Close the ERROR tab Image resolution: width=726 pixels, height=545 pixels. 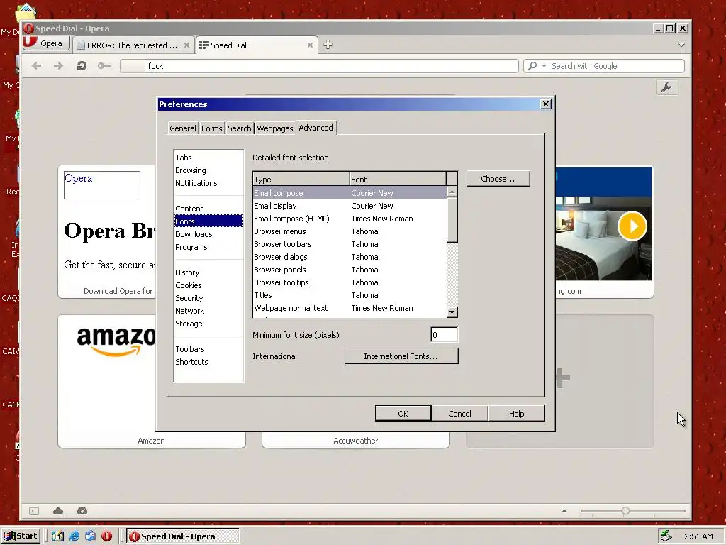(186, 45)
